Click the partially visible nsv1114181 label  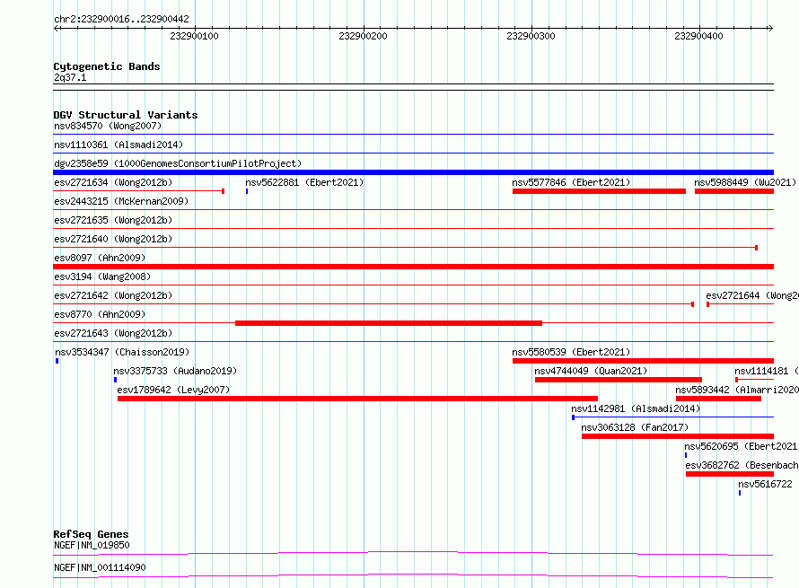(767, 371)
